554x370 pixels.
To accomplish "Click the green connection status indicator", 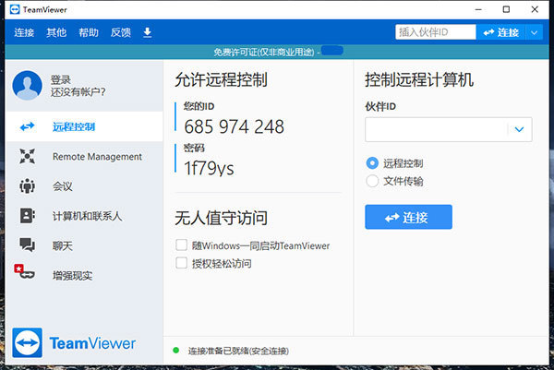I will (x=176, y=351).
